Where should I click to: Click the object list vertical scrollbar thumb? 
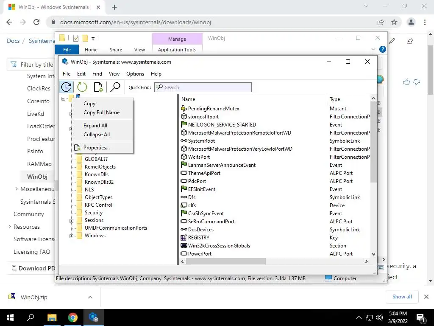(x=373, y=142)
